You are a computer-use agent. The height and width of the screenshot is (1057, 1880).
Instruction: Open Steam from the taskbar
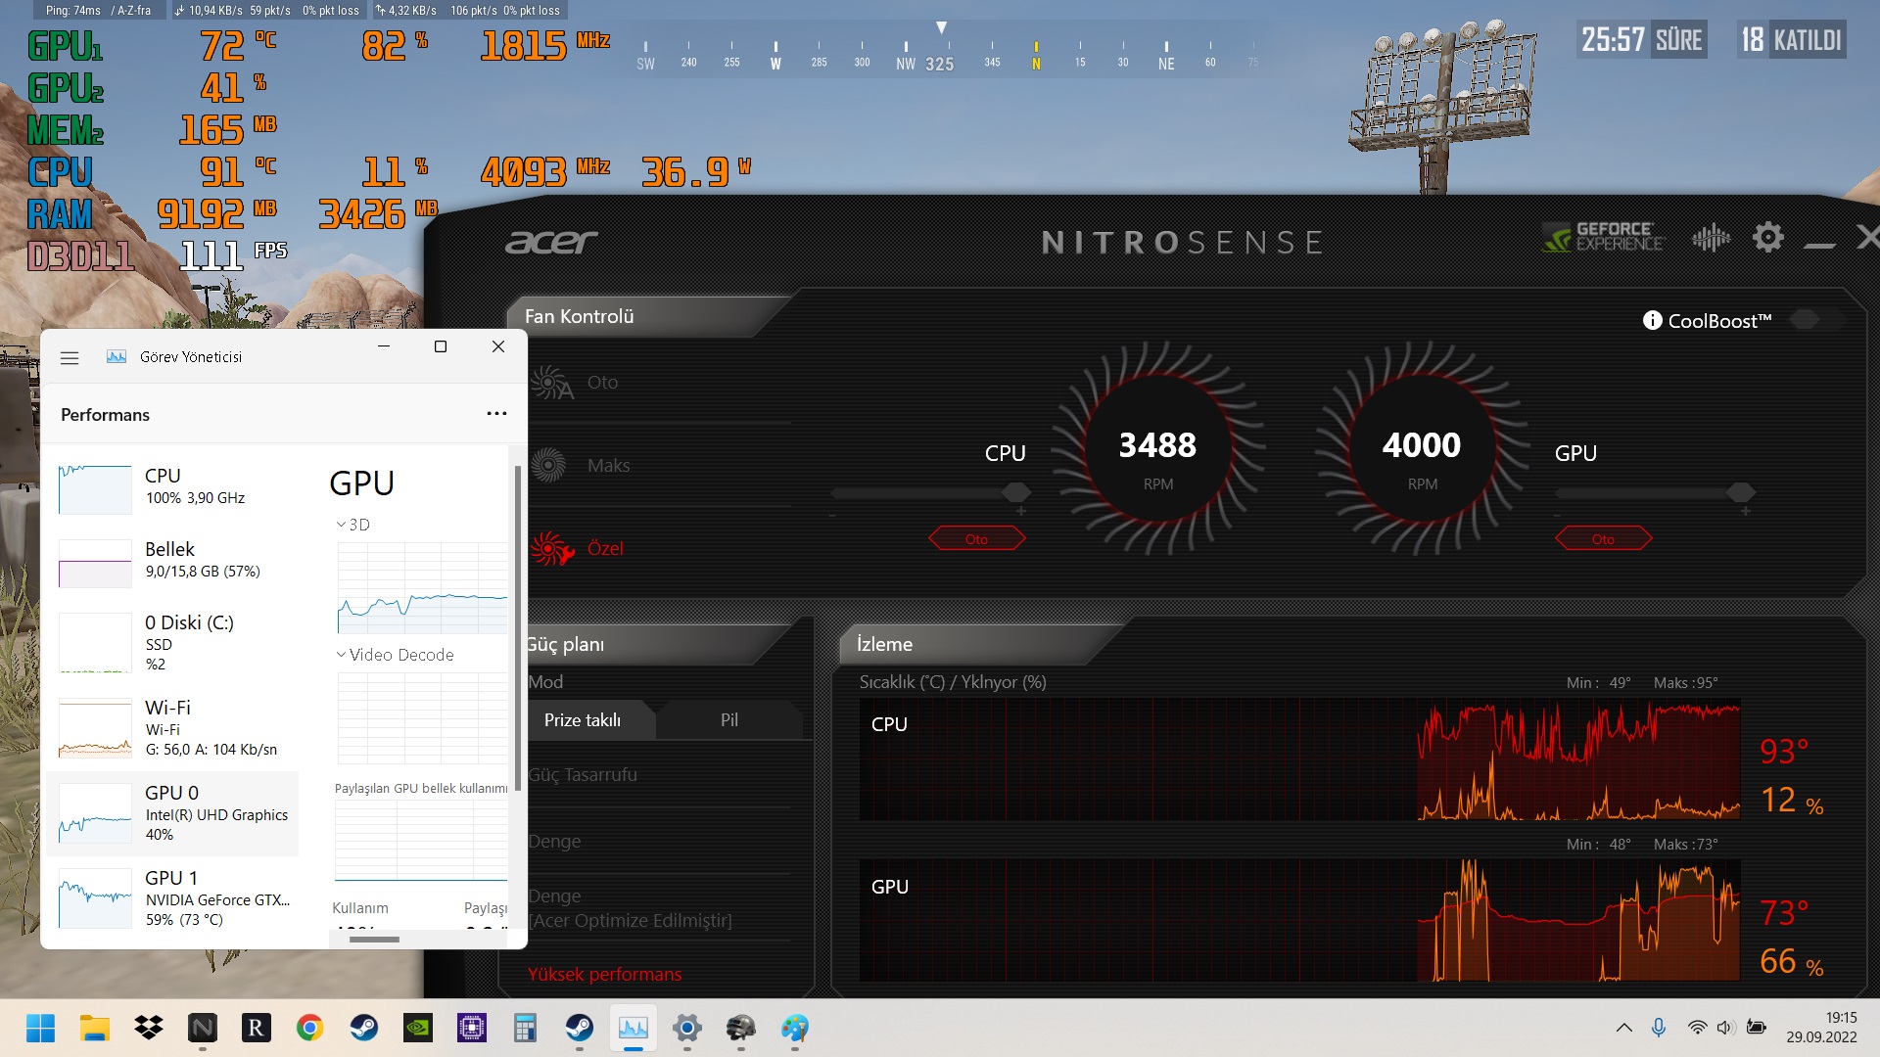[364, 1028]
